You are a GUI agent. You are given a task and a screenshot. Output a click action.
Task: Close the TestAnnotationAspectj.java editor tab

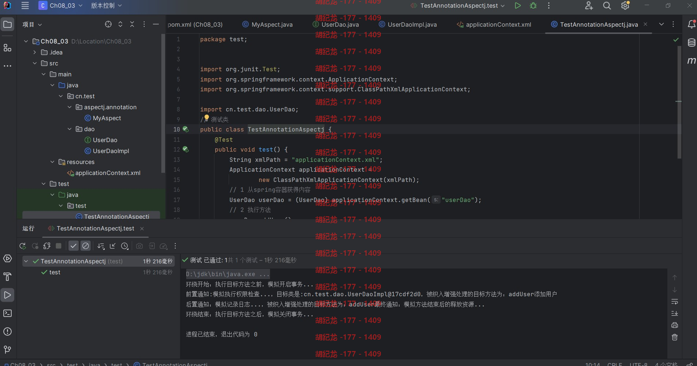coord(645,24)
